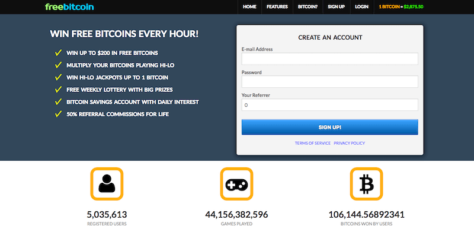The image size is (474, 235).
Task: Click Win up to $200 in free bitcoins text
Action: coord(112,53)
